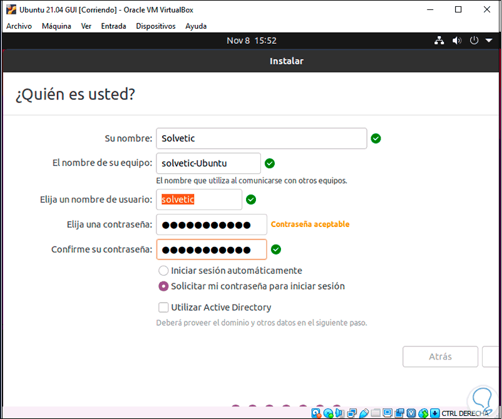The width and height of the screenshot is (502, 419).
Task: Open the Dispositivos menu
Action: pyautogui.click(x=156, y=26)
